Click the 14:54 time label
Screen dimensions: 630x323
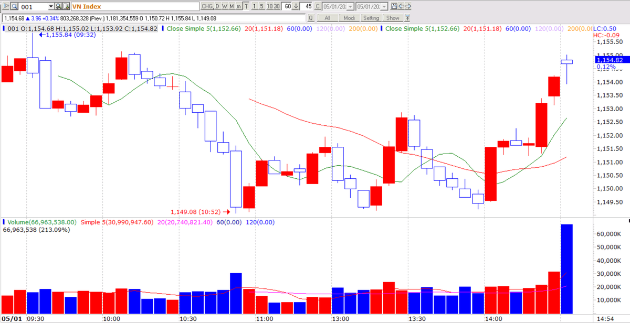pyautogui.click(x=606, y=319)
